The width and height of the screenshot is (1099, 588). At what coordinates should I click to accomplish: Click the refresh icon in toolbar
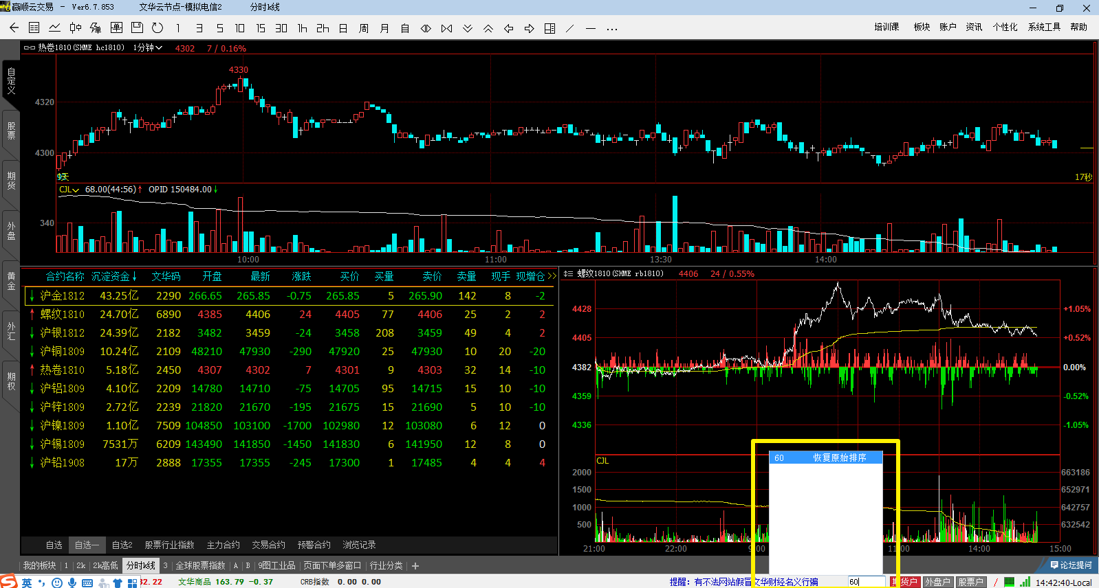(157, 28)
